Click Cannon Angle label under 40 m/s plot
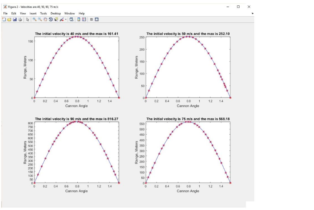Screen dimensions: 314x210 [x=77, y=106]
